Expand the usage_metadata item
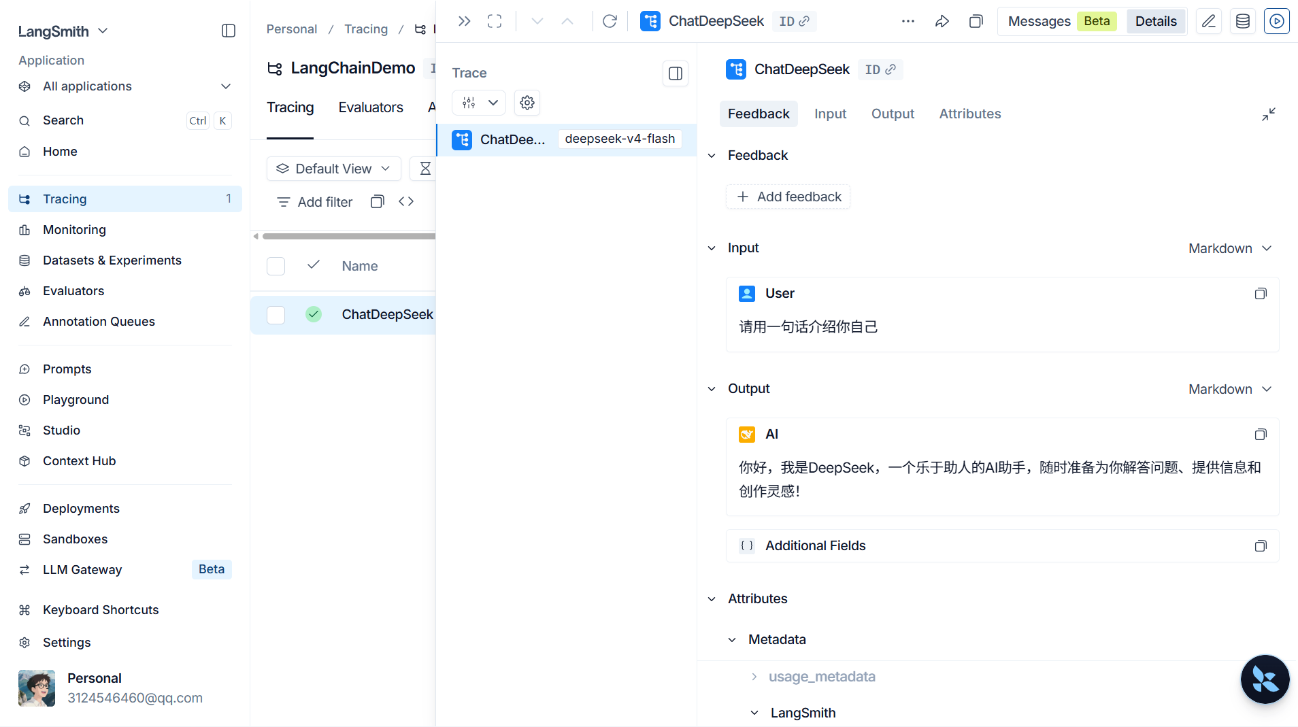The image size is (1298, 727). [x=754, y=677]
